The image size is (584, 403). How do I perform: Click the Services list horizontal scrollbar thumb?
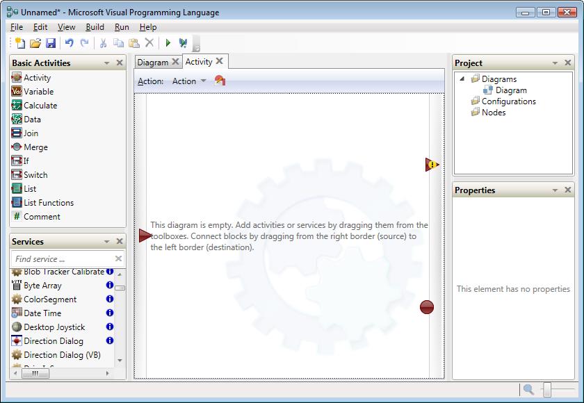click(35, 373)
